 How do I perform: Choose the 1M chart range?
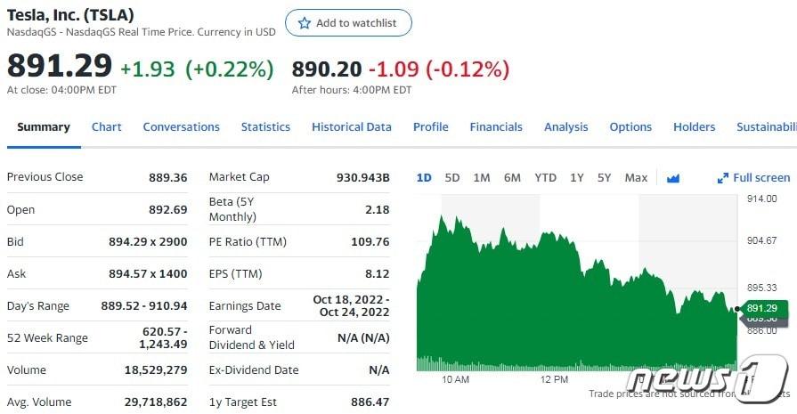[482, 178]
